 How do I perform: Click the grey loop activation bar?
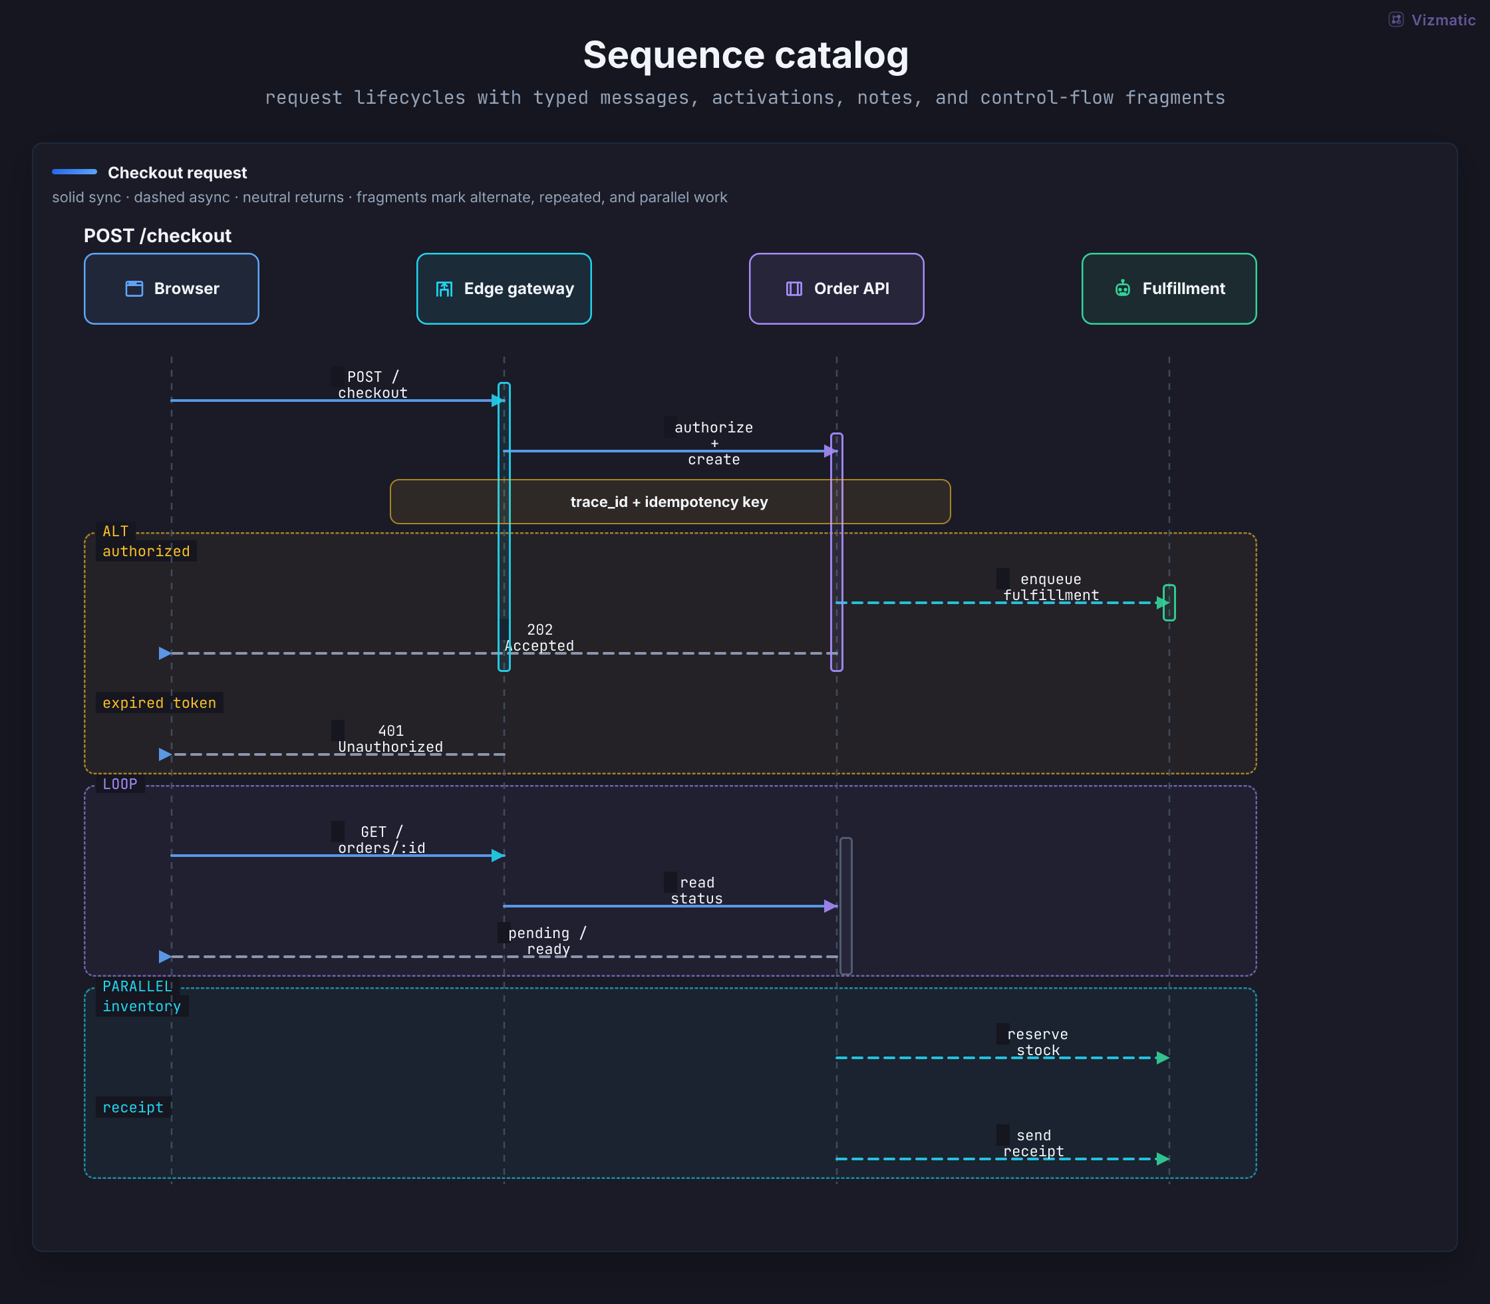845,906
